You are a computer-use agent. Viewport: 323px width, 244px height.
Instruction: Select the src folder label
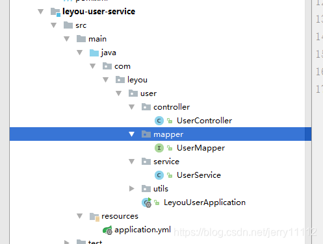coord(81,25)
